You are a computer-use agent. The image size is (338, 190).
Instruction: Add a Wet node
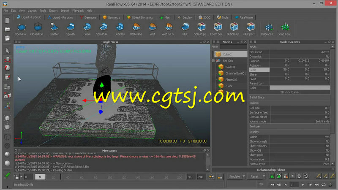pyautogui.click(x=153, y=27)
